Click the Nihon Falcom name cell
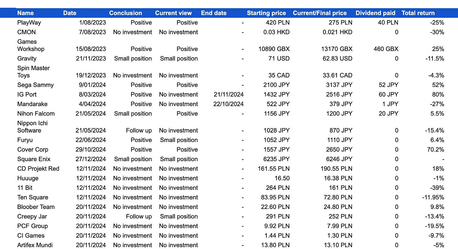 coord(36,114)
